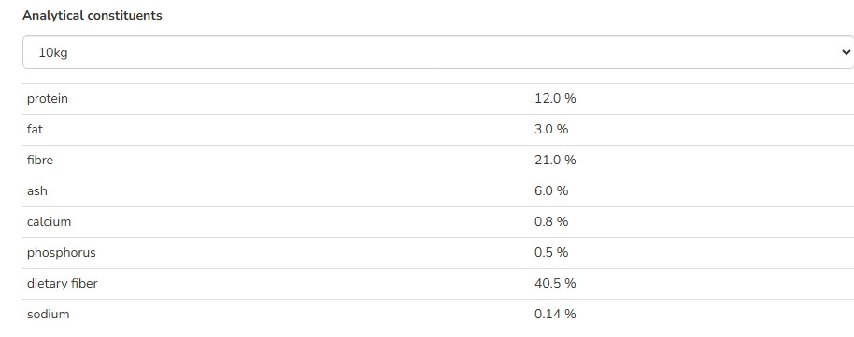Viewport: 854px width, 337px height.
Task: Click the 12.0 % protein value
Action: pyautogui.click(x=555, y=99)
